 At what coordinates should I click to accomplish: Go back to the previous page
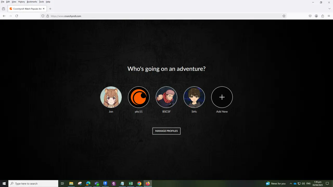point(4,16)
